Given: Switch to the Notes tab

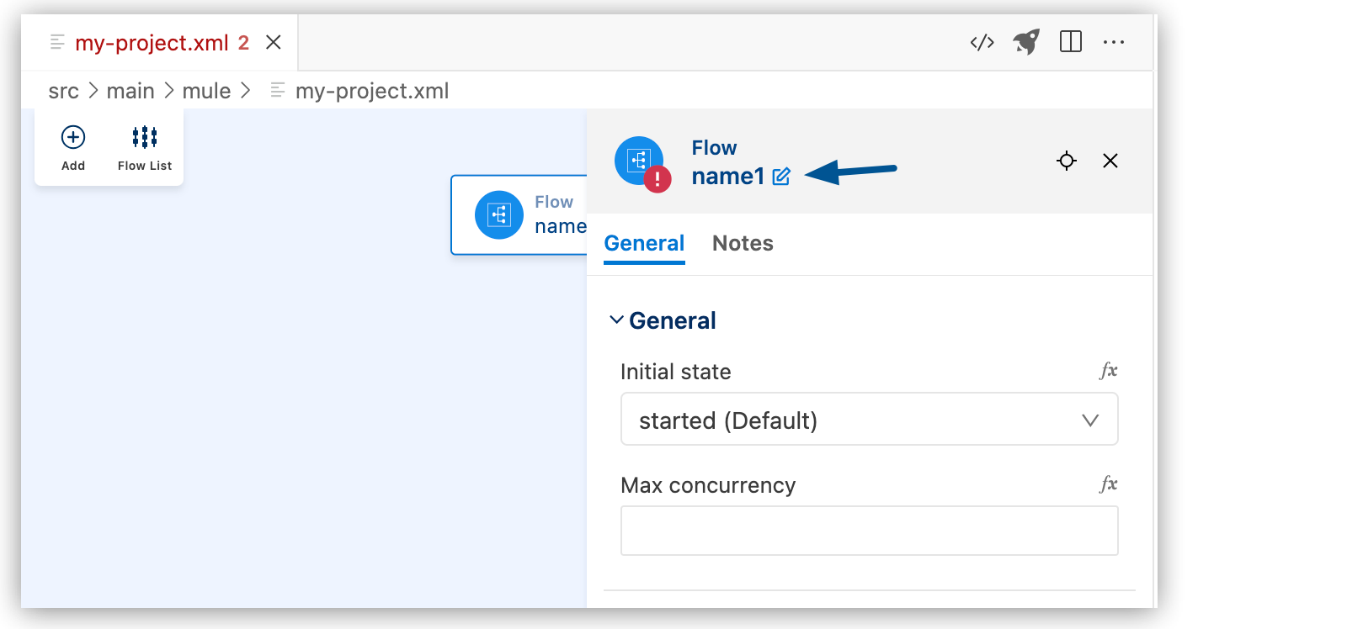Looking at the screenshot, I should click(x=742, y=243).
